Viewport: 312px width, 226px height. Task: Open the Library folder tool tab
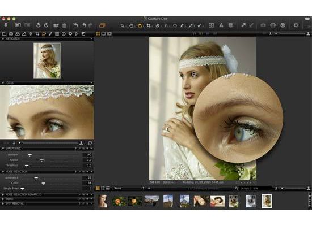tap(4, 34)
